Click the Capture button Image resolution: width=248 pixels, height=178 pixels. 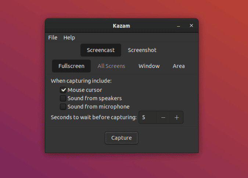122,138
